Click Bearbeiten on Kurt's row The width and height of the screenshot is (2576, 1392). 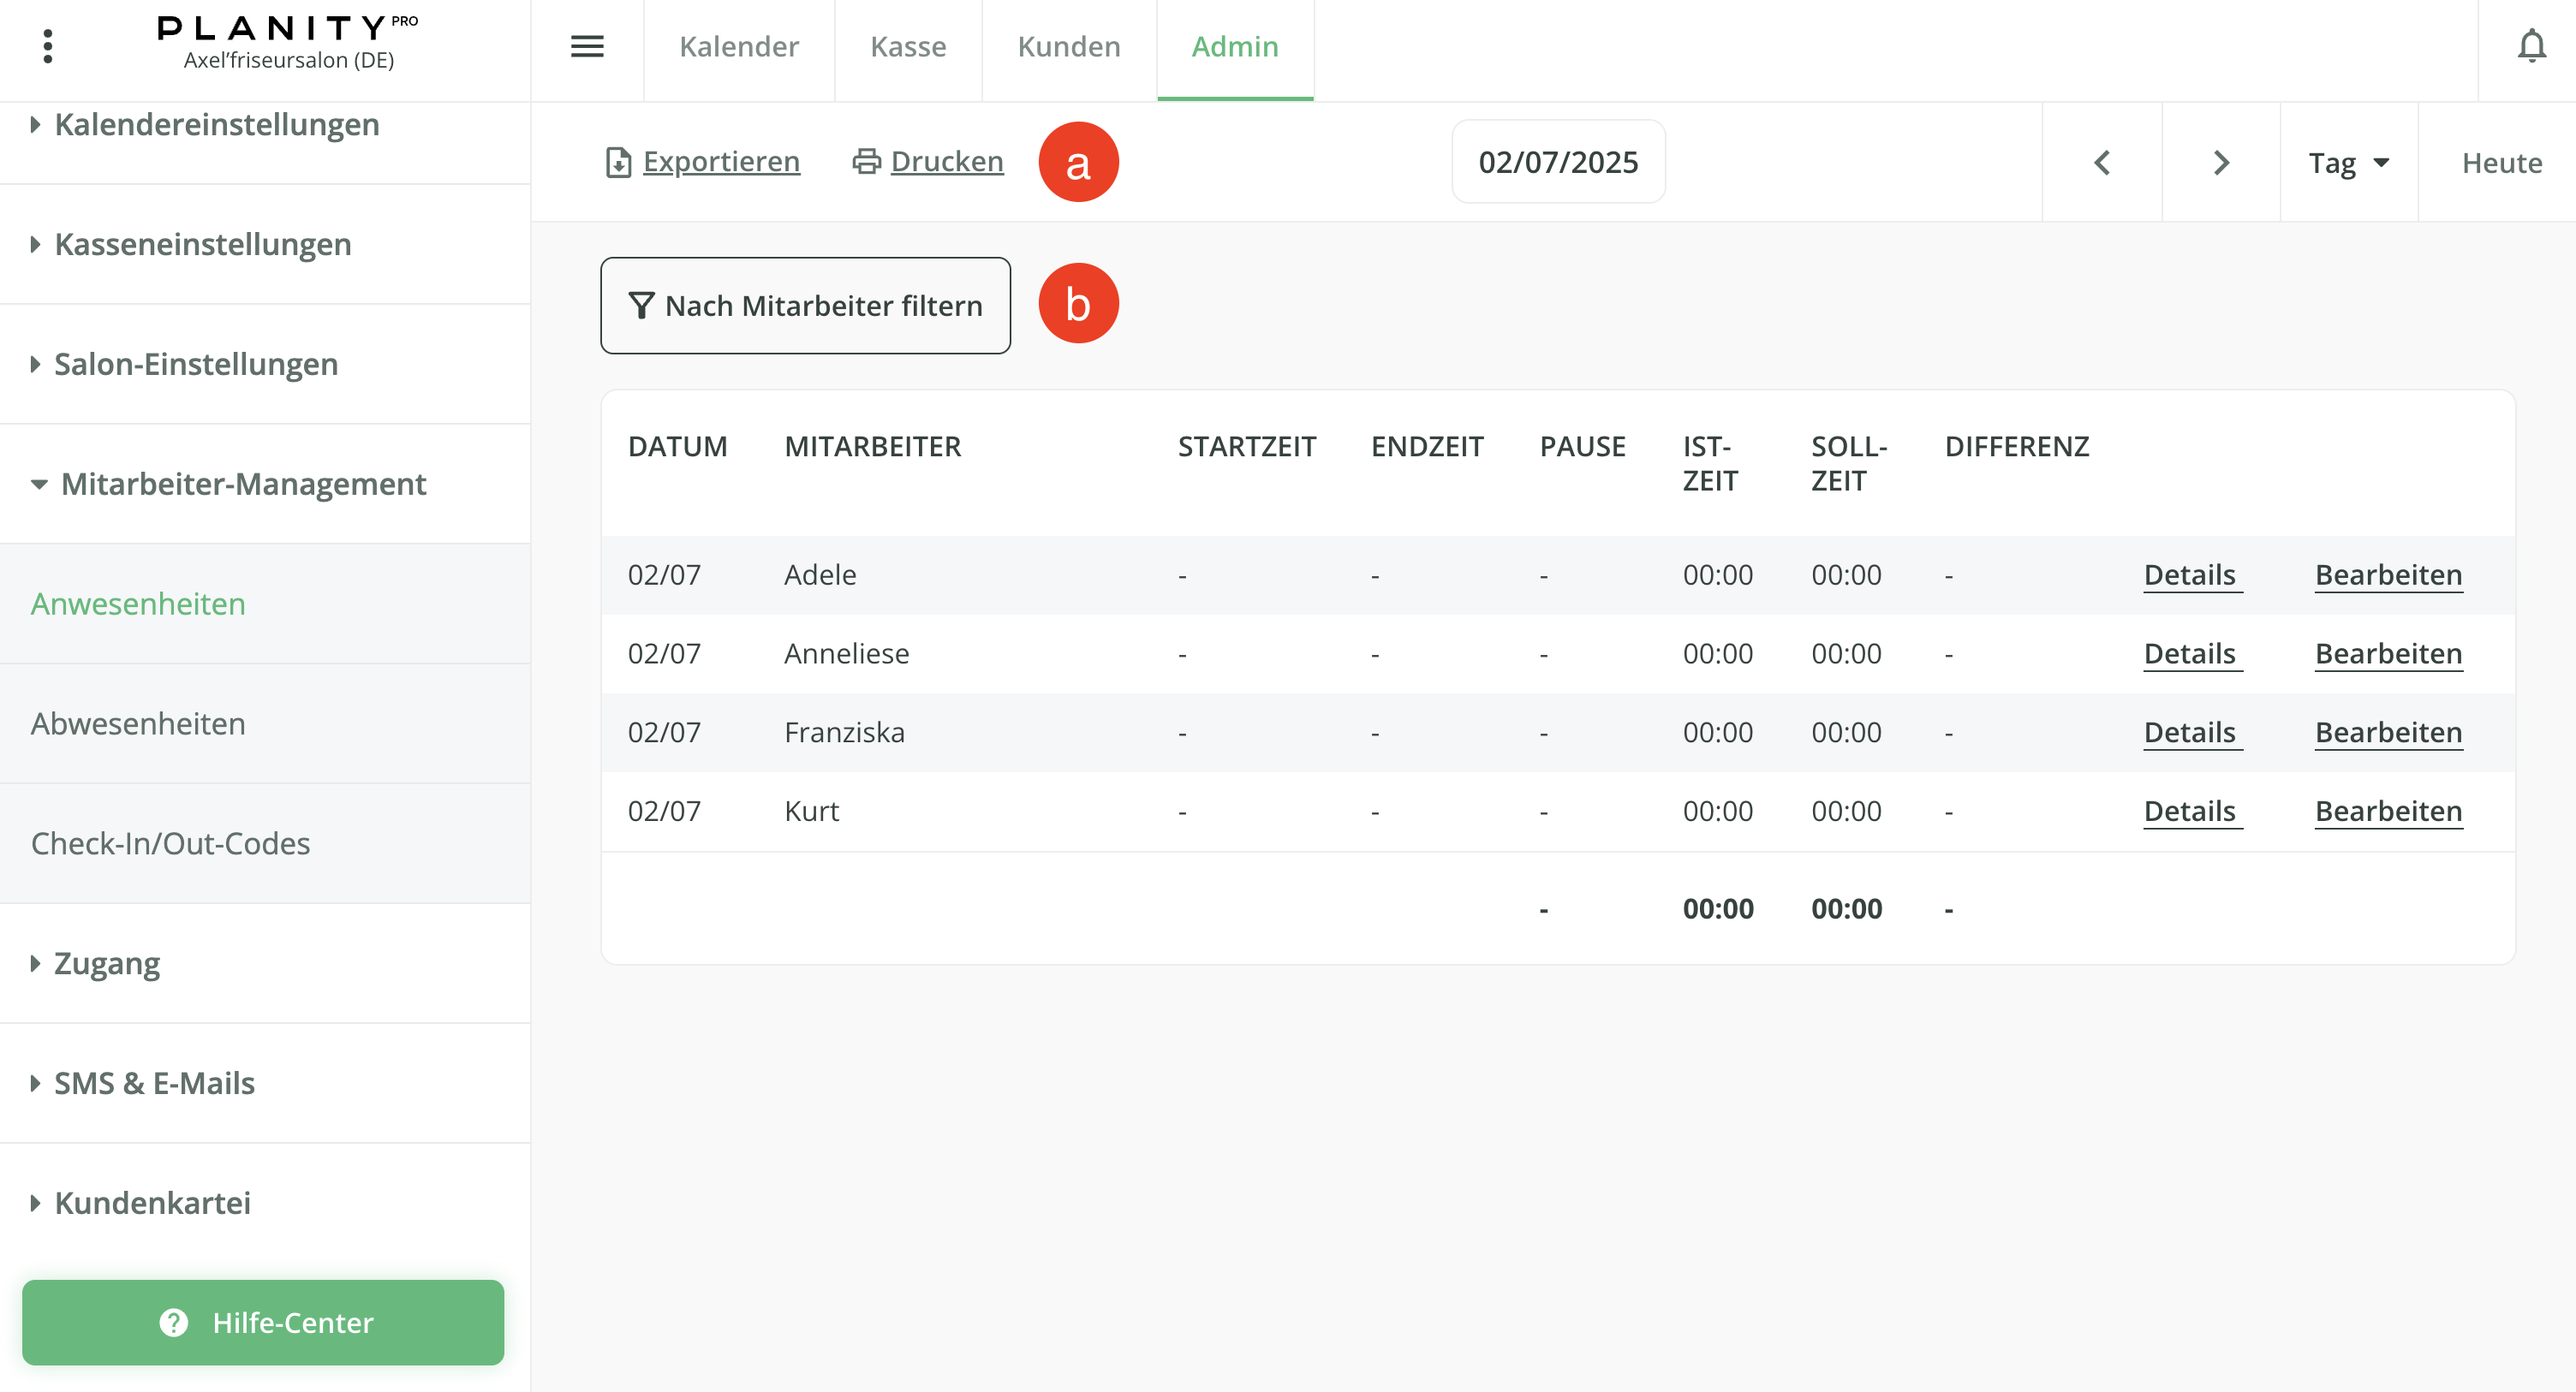(x=2388, y=811)
